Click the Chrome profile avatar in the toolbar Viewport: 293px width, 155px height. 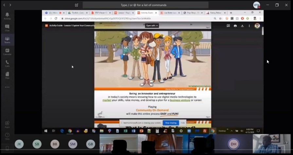coord(255,19)
